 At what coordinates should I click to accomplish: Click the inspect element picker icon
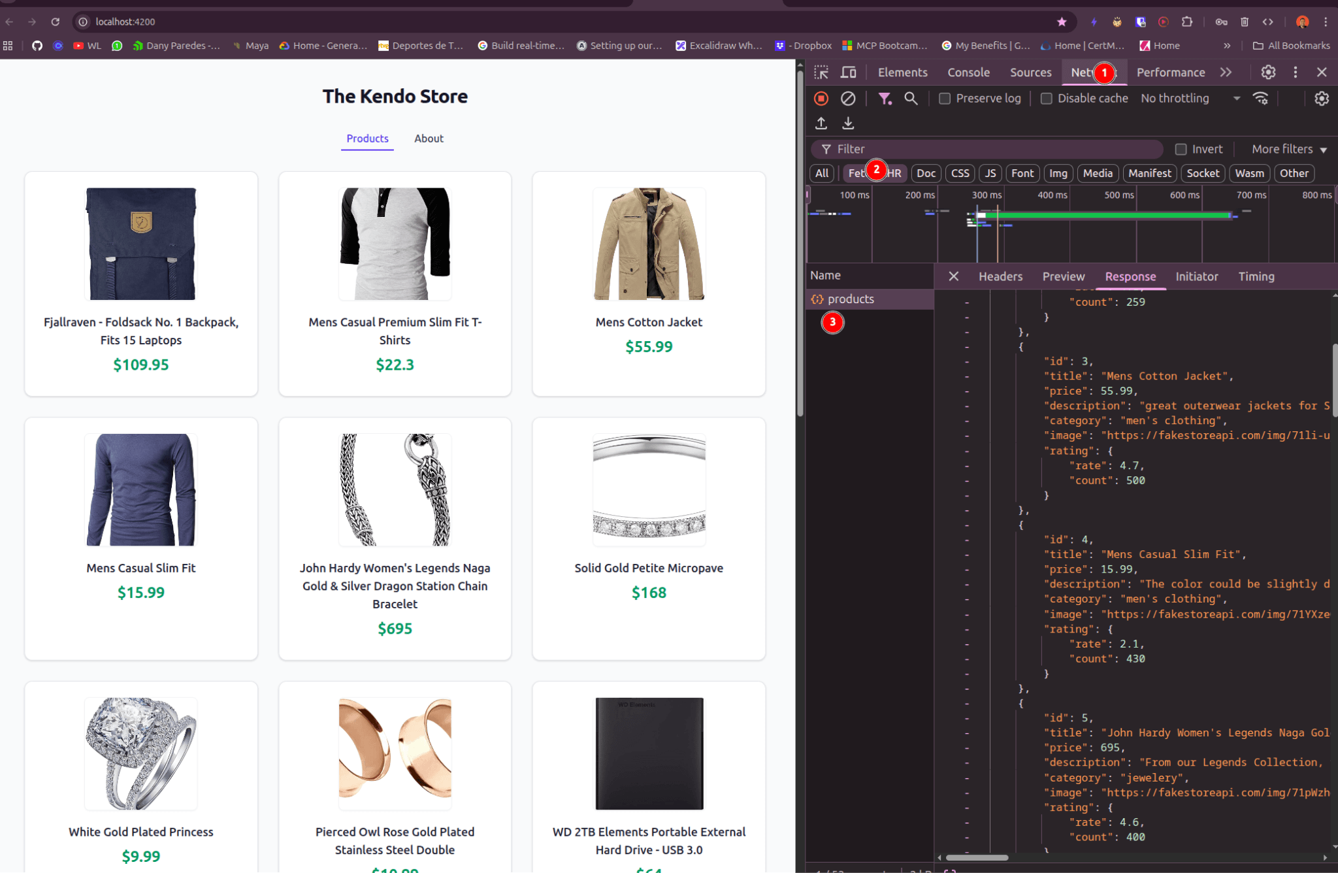821,73
